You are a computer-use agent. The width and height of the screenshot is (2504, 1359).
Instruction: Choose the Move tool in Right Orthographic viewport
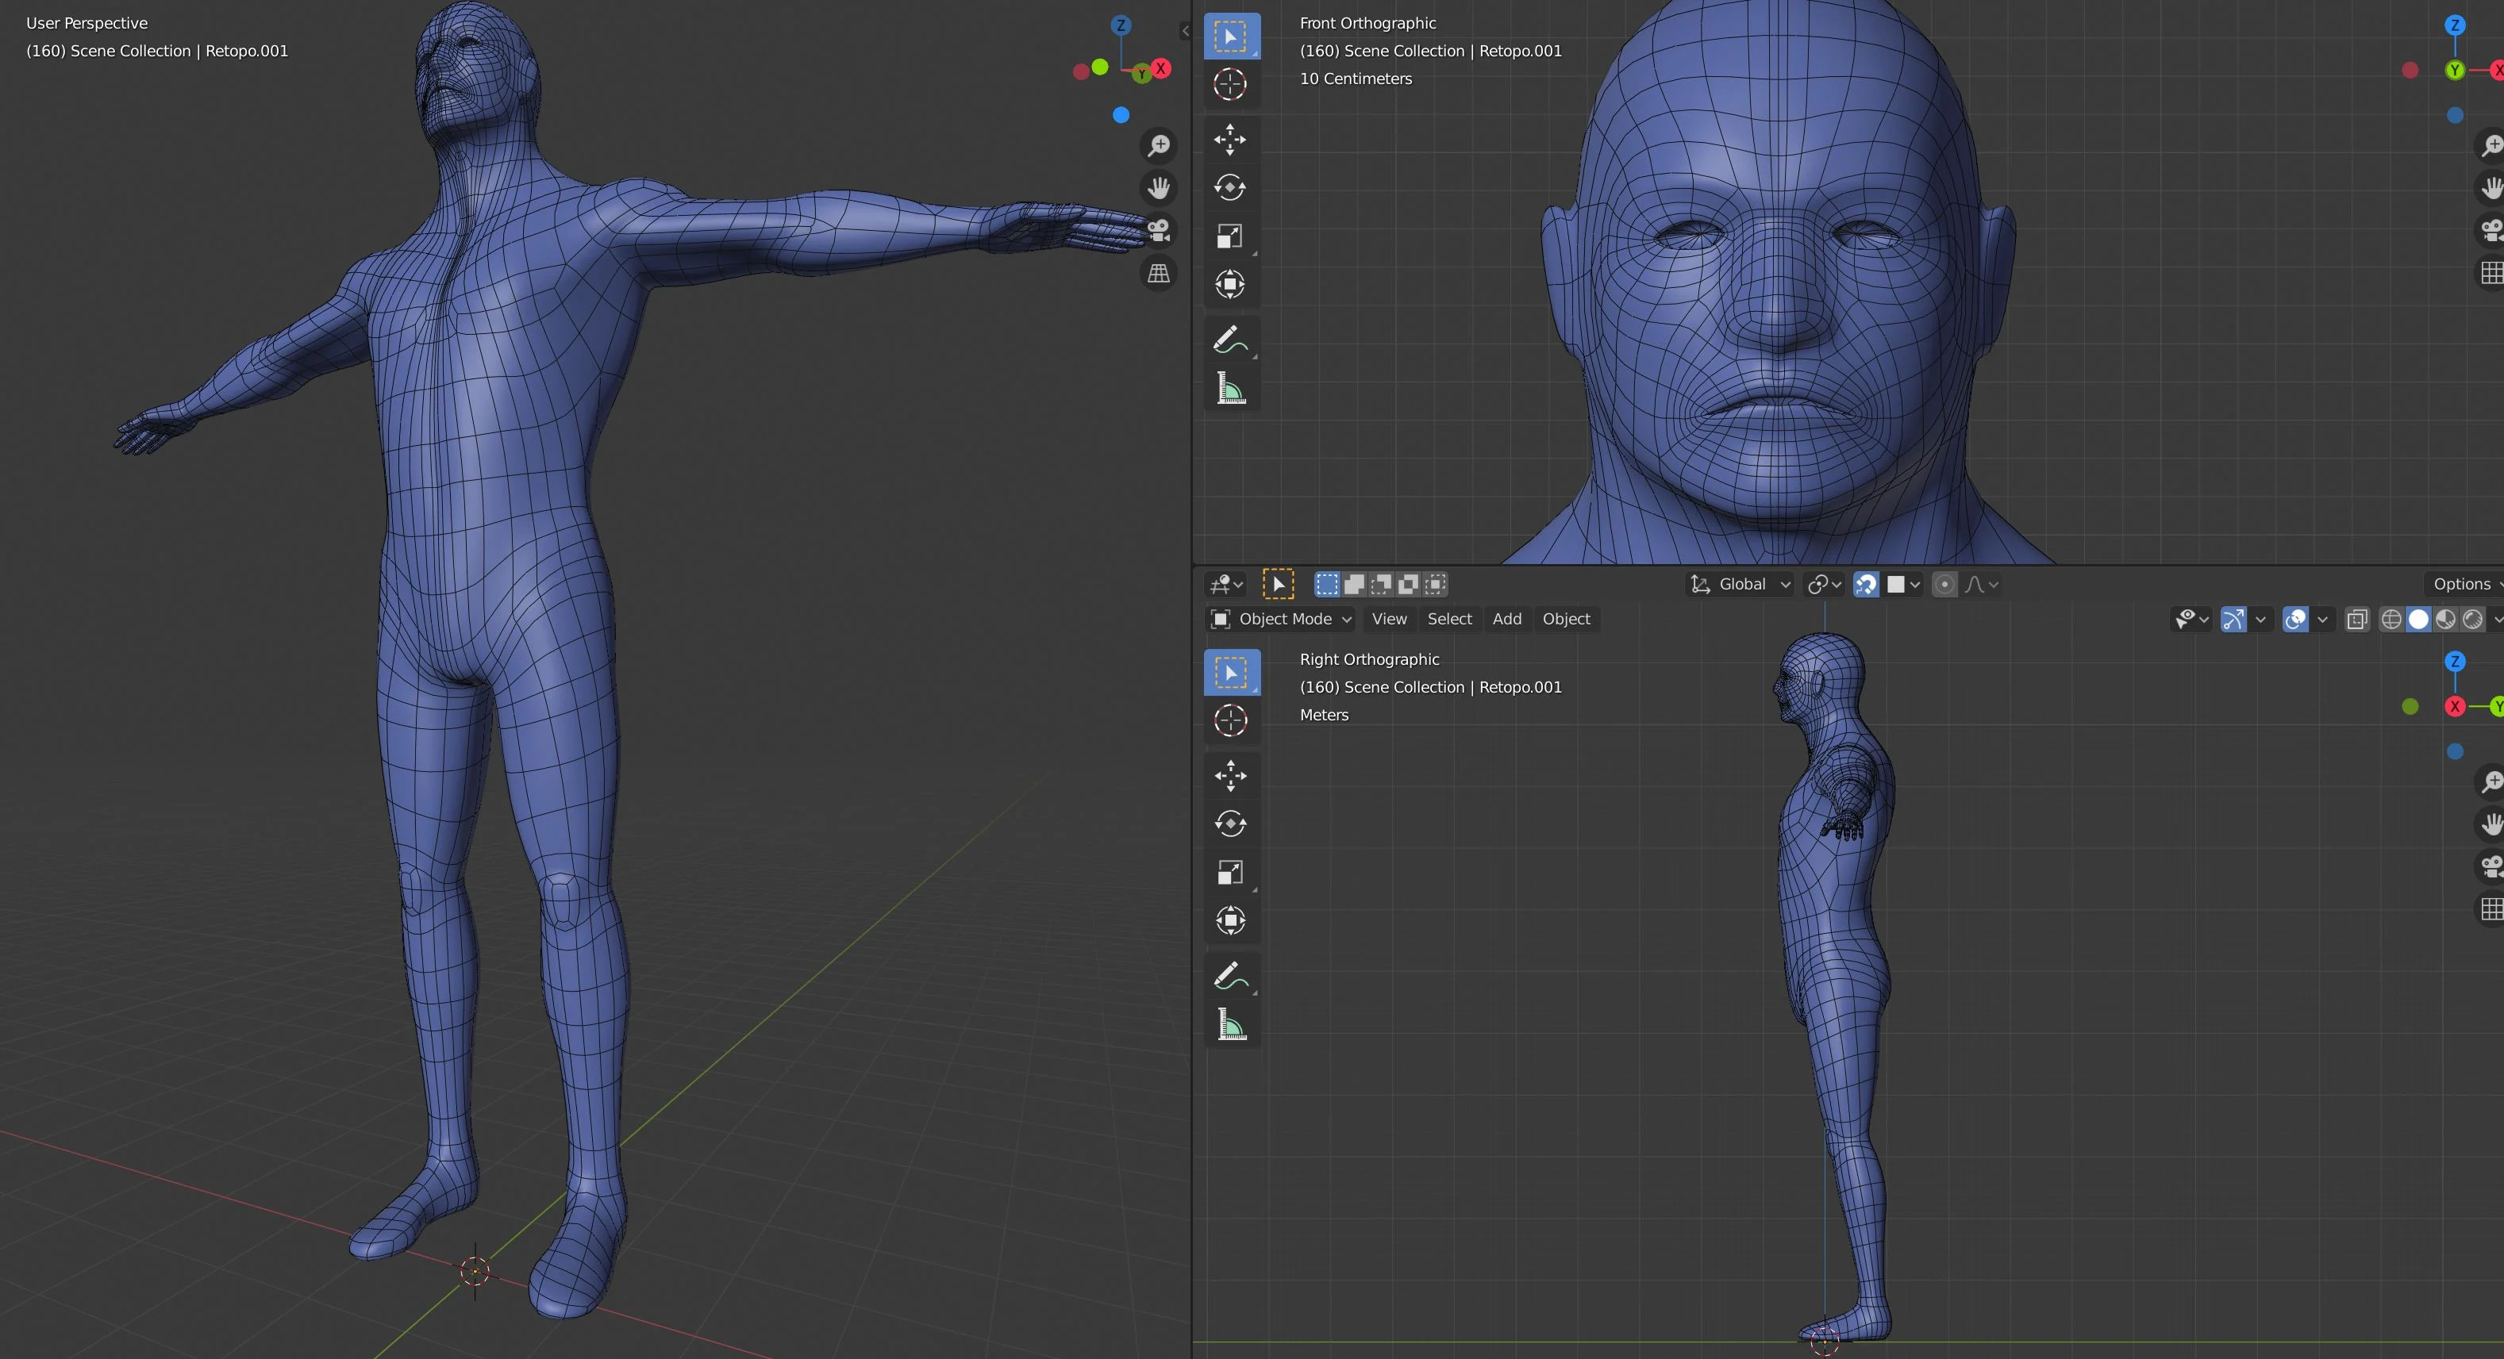[x=1231, y=775]
